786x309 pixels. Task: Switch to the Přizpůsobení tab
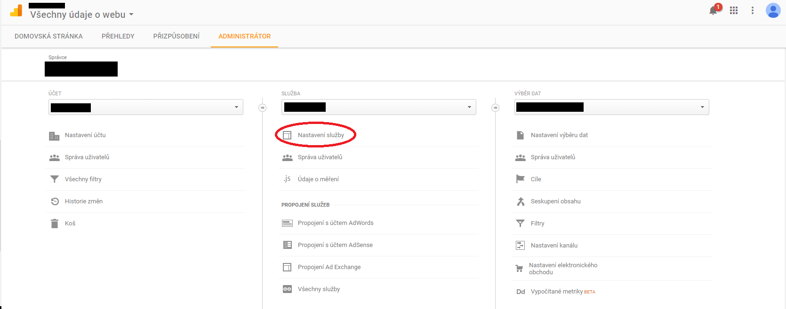tap(176, 36)
